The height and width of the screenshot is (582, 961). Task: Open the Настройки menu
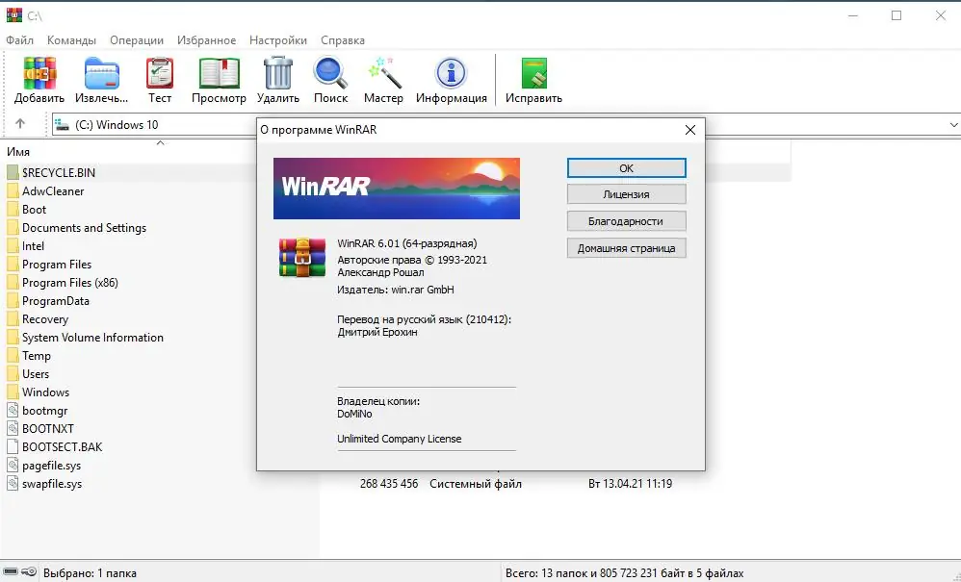(x=278, y=40)
